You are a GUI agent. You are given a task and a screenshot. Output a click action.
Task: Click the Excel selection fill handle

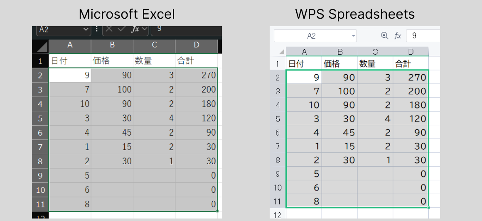click(x=218, y=211)
